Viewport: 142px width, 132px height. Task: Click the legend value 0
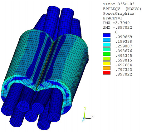(x=116, y=32)
